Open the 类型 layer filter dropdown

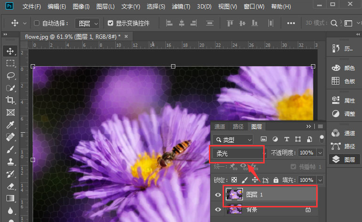point(233,140)
